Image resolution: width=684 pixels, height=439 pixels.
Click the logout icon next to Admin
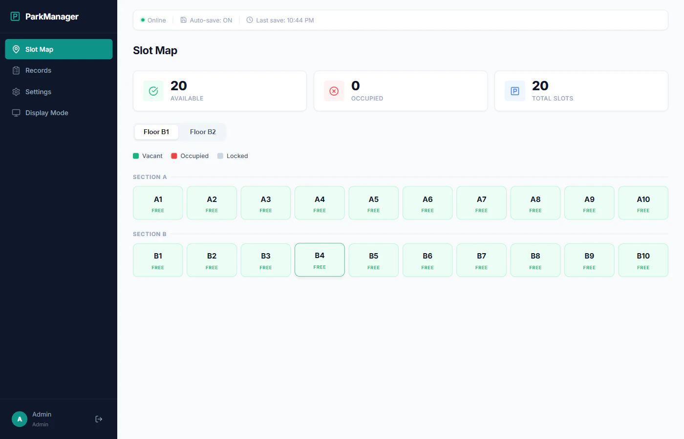point(99,419)
